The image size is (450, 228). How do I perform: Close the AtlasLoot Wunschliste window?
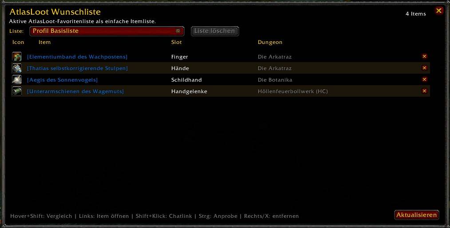click(438, 11)
